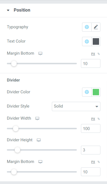Click the desktop icon beside the Position section's Margin Bottom

pyautogui.click(x=40, y=53)
